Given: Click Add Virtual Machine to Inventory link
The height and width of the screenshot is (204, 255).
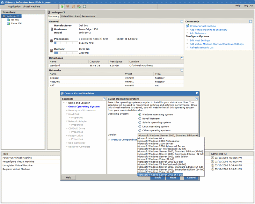Looking at the screenshot, I should click(x=208, y=30).
